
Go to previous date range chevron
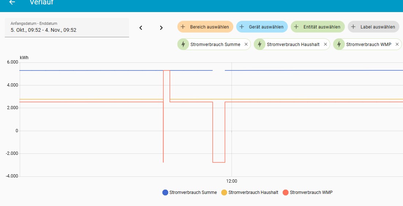click(141, 28)
